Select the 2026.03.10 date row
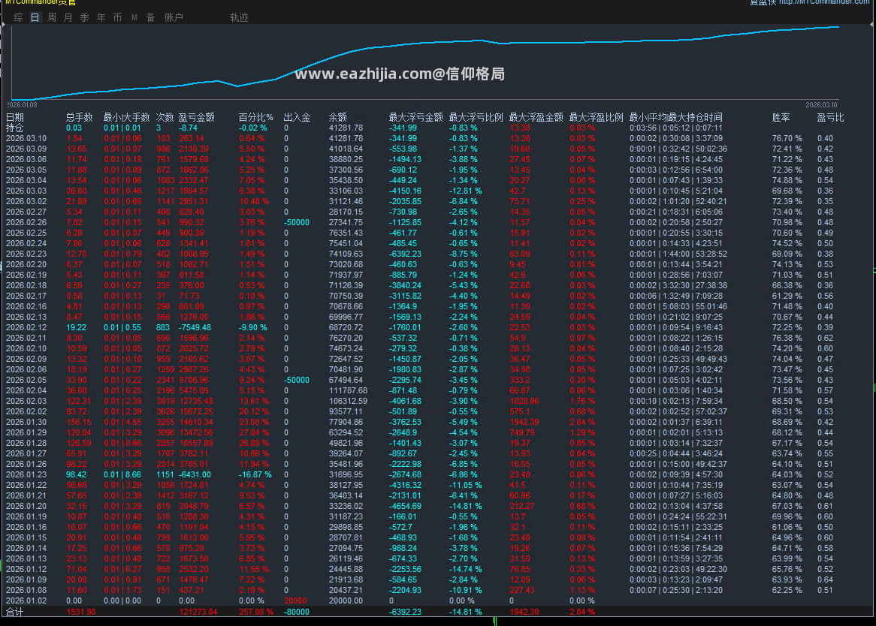 click(x=436, y=138)
